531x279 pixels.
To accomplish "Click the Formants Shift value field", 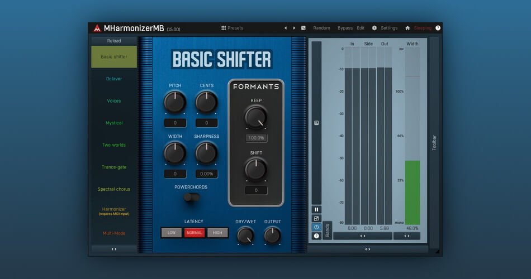I will tap(256, 190).
